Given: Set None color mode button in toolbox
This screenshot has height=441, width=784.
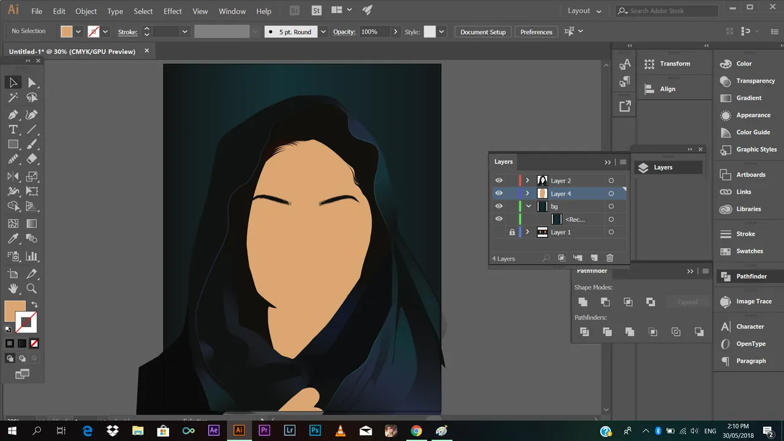Looking at the screenshot, I should tap(34, 344).
